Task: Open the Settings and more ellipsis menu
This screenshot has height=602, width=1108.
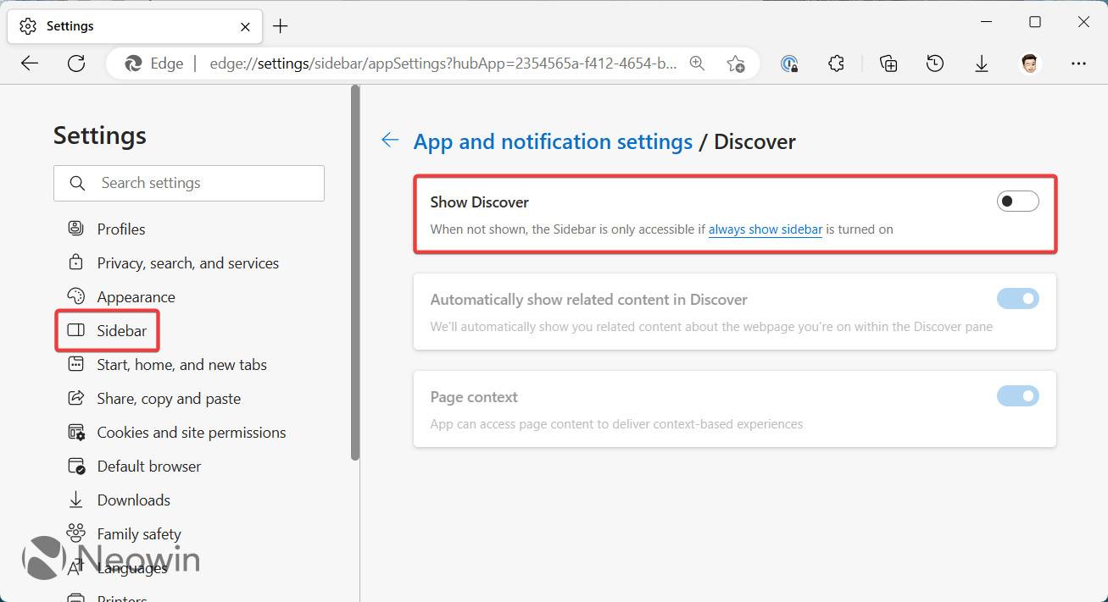Action: tap(1078, 63)
